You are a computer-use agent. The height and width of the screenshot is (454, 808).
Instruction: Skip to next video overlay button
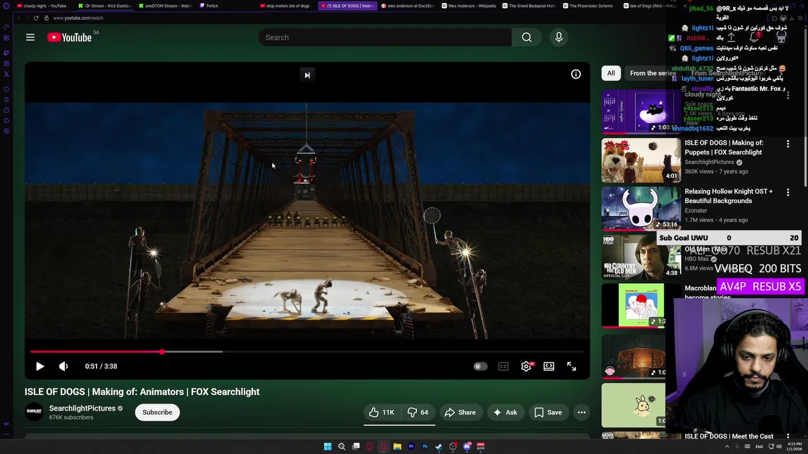tap(307, 75)
